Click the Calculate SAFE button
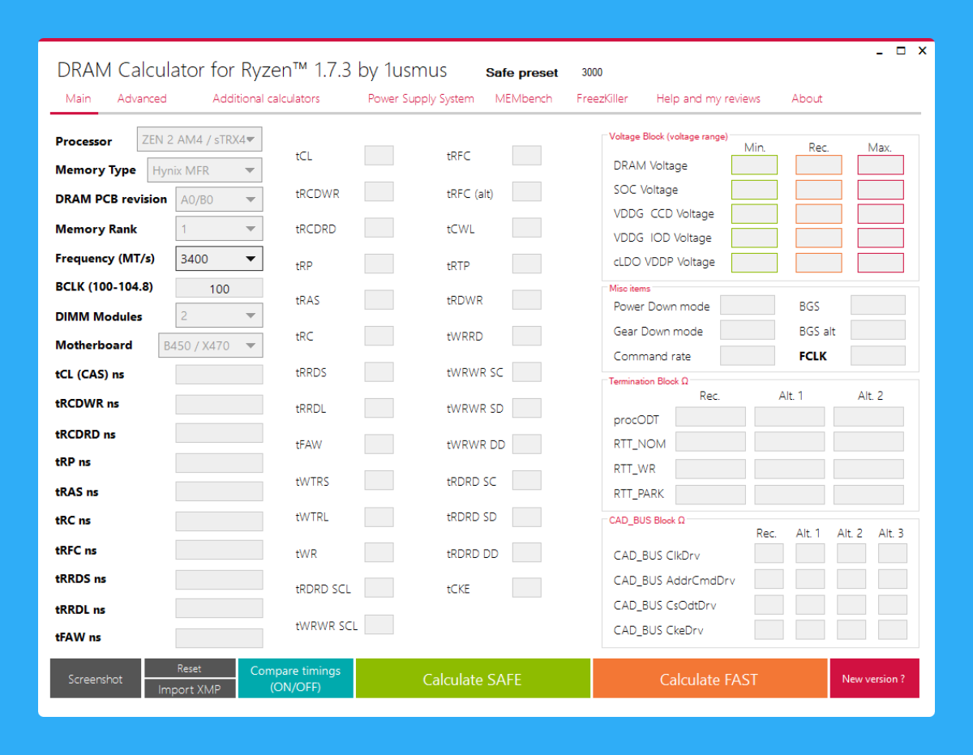Viewport: 973px width, 755px height. [473, 679]
